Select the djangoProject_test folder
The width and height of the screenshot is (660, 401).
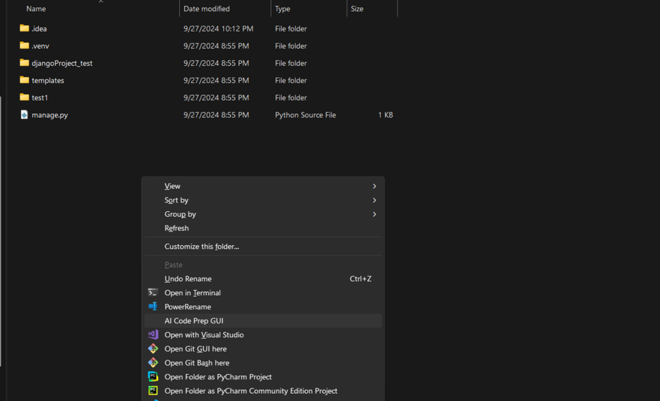[62, 63]
